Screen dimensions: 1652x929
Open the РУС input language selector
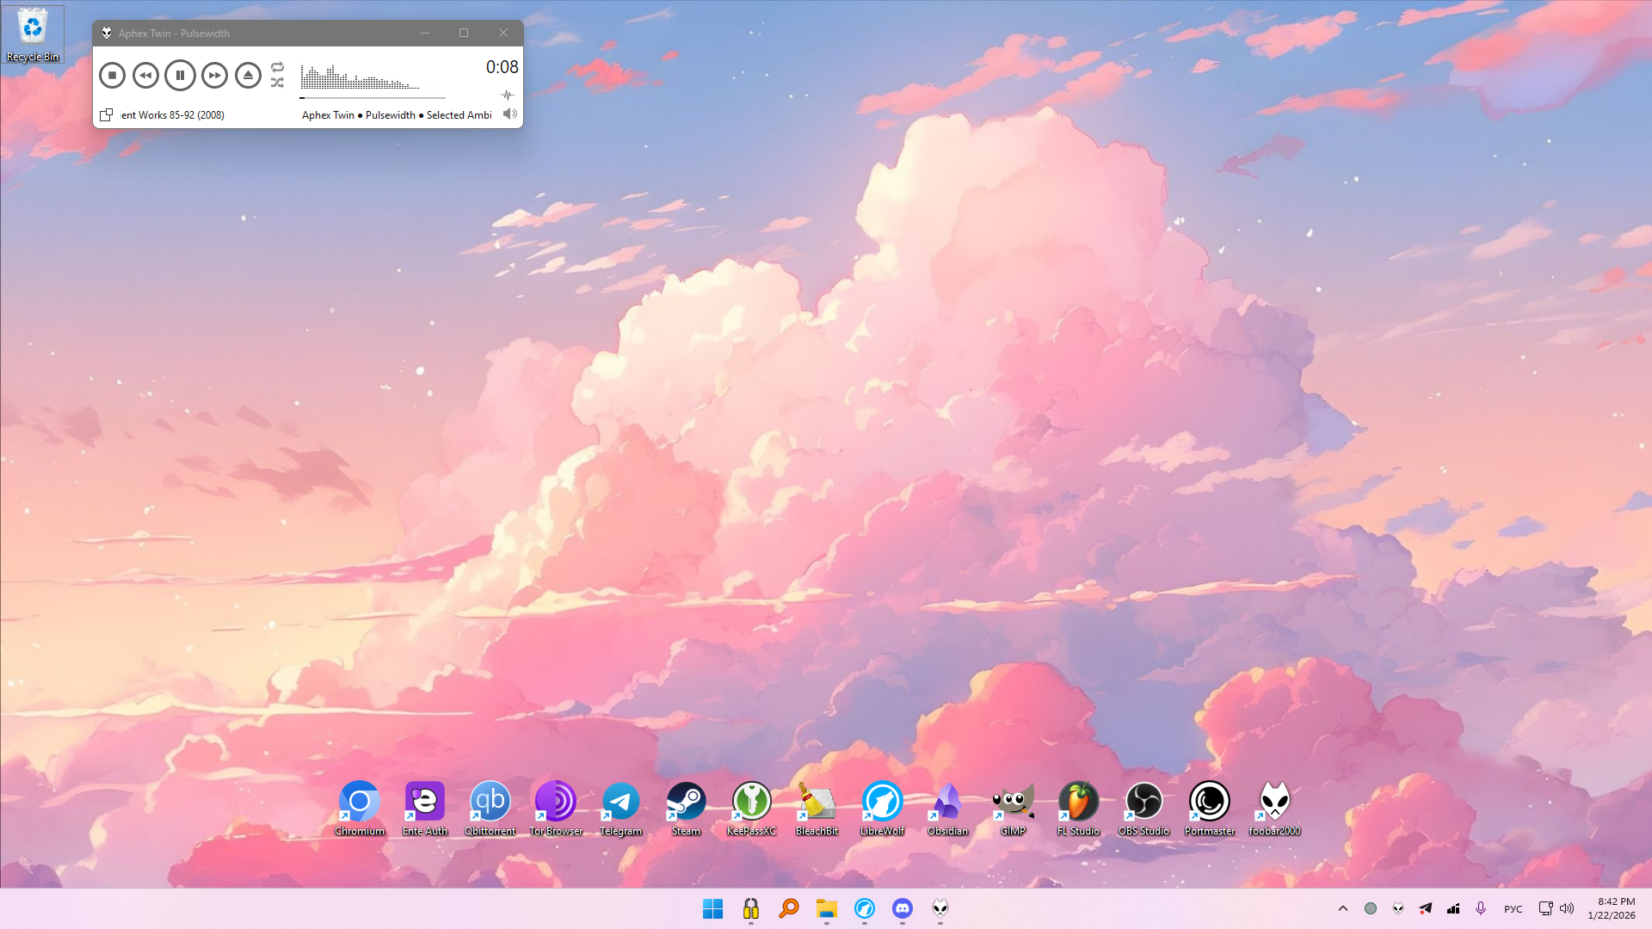(x=1513, y=909)
